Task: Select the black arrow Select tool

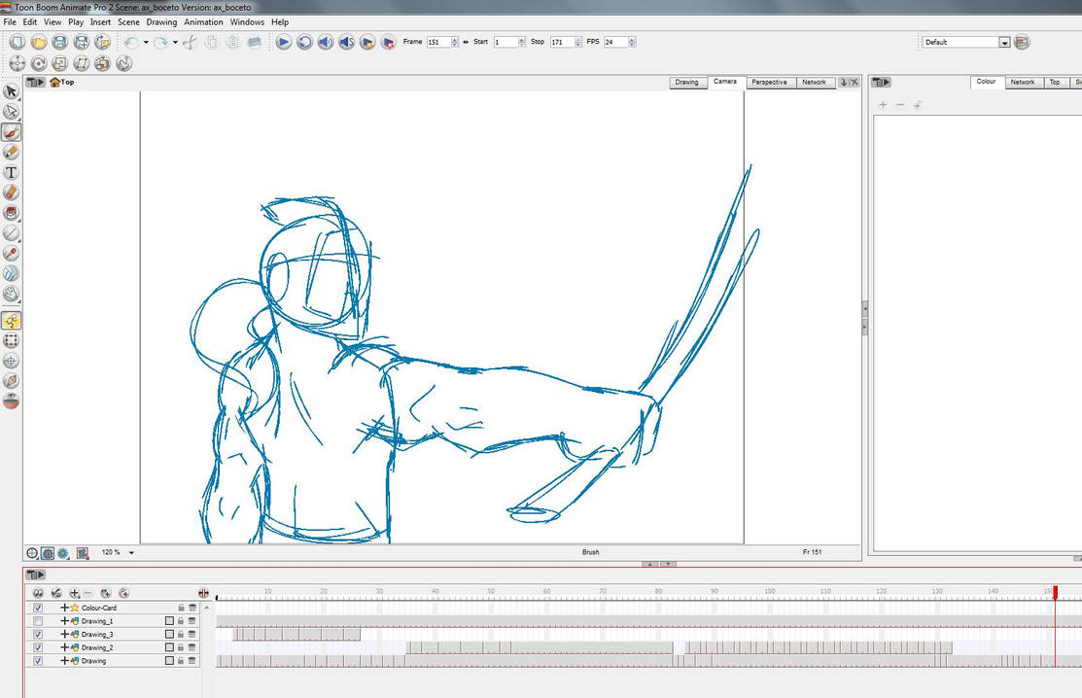Action: (11, 91)
